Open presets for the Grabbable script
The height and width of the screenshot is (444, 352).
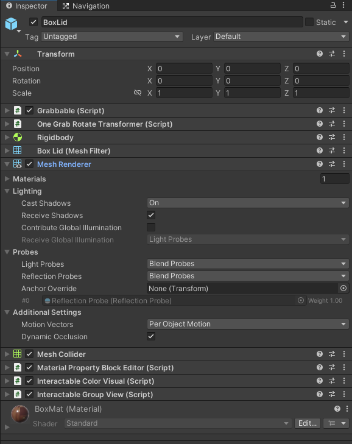click(332, 110)
